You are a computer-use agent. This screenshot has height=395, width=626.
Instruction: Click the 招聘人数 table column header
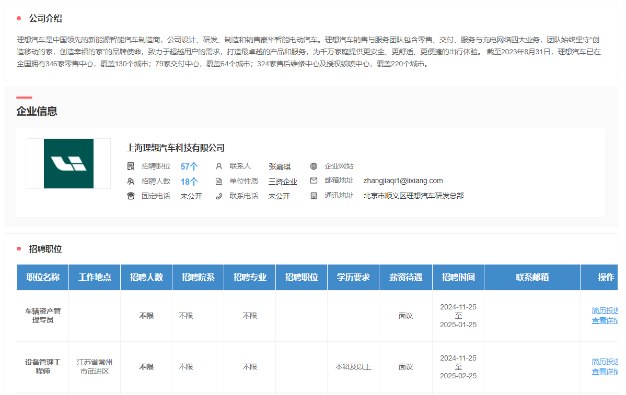click(146, 277)
